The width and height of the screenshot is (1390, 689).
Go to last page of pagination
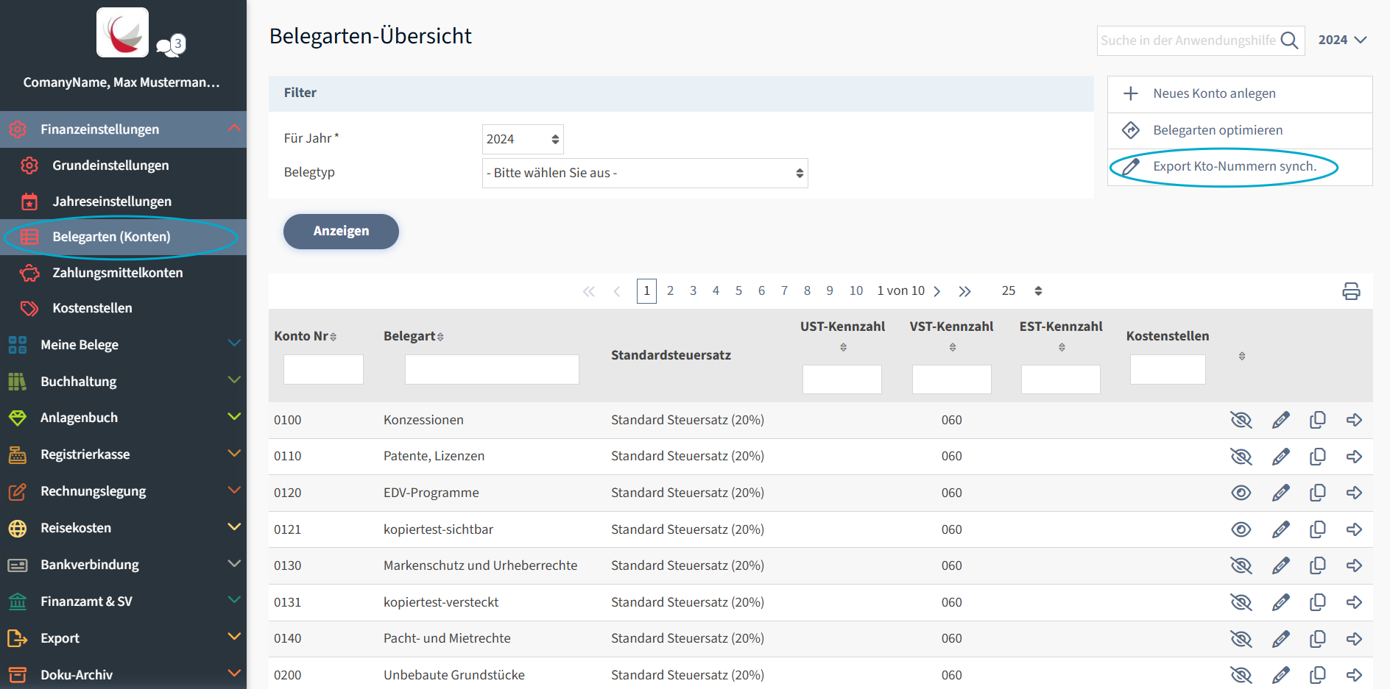(964, 291)
